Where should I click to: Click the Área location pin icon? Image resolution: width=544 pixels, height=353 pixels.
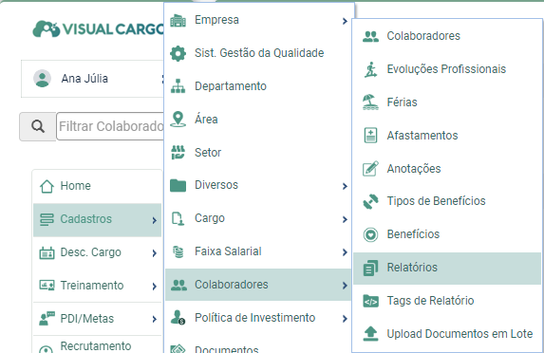[x=178, y=120]
